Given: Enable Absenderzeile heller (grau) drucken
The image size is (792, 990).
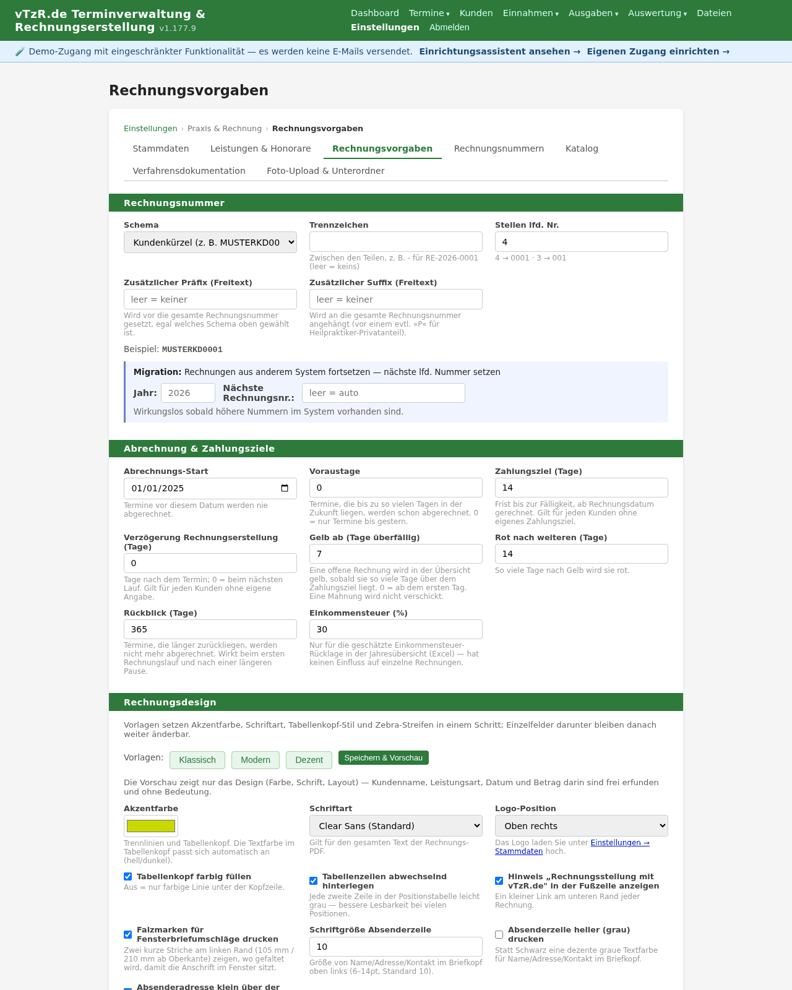Looking at the screenshot, I should click(499, 934).
